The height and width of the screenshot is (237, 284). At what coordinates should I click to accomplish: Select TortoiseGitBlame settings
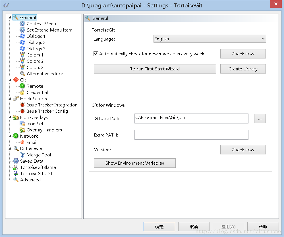coord(38,167)
